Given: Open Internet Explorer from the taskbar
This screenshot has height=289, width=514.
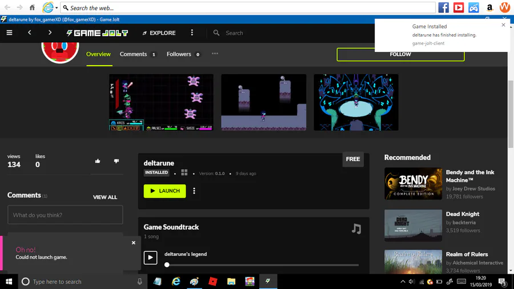Looking at the screenshot, I should click(x=176, y=282).
